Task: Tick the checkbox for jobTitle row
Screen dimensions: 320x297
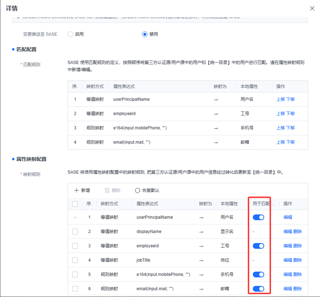Action: [75, 260]
